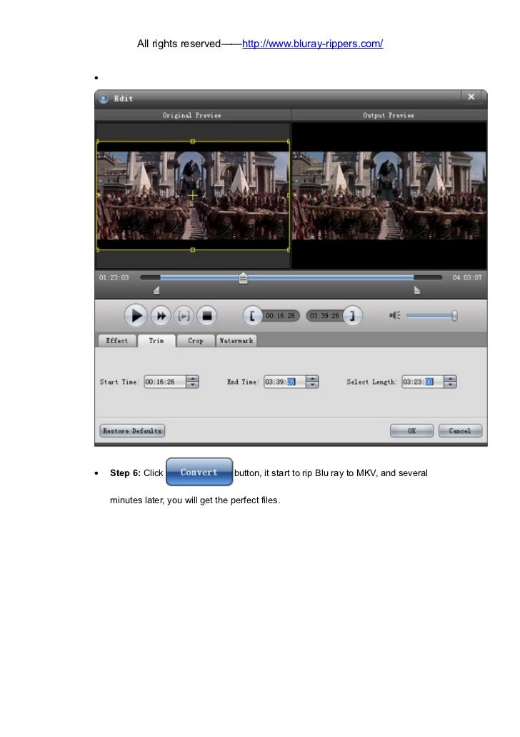Click the top-center crop handle

[x=193, y=141]
